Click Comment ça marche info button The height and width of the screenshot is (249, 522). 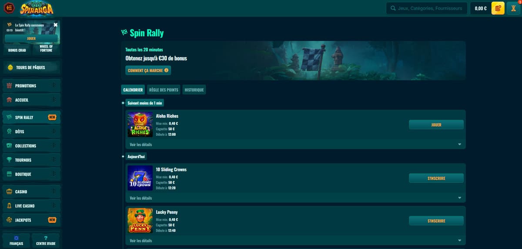click(x=148, y=71)
